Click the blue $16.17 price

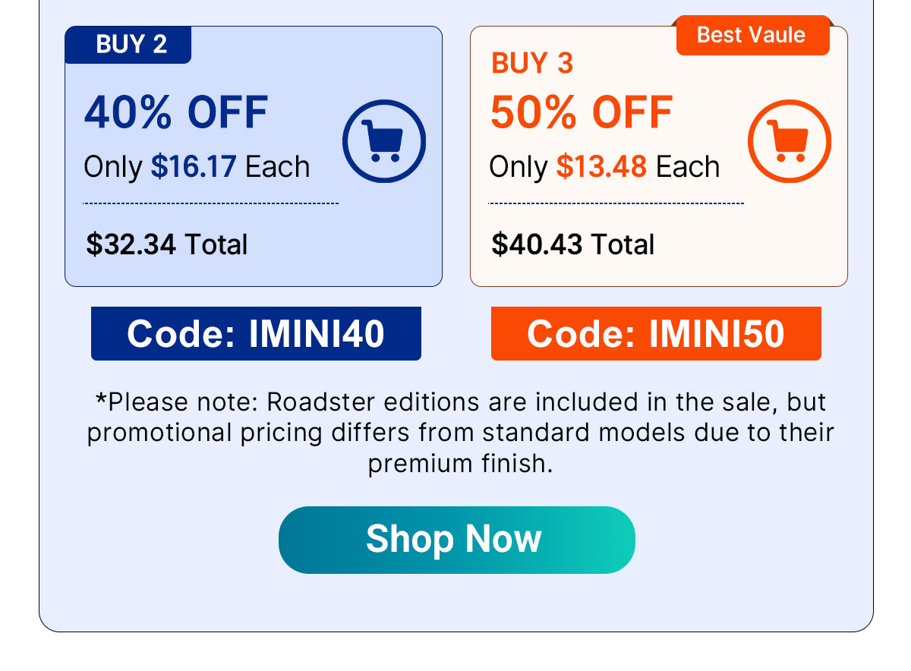(194, 167)
